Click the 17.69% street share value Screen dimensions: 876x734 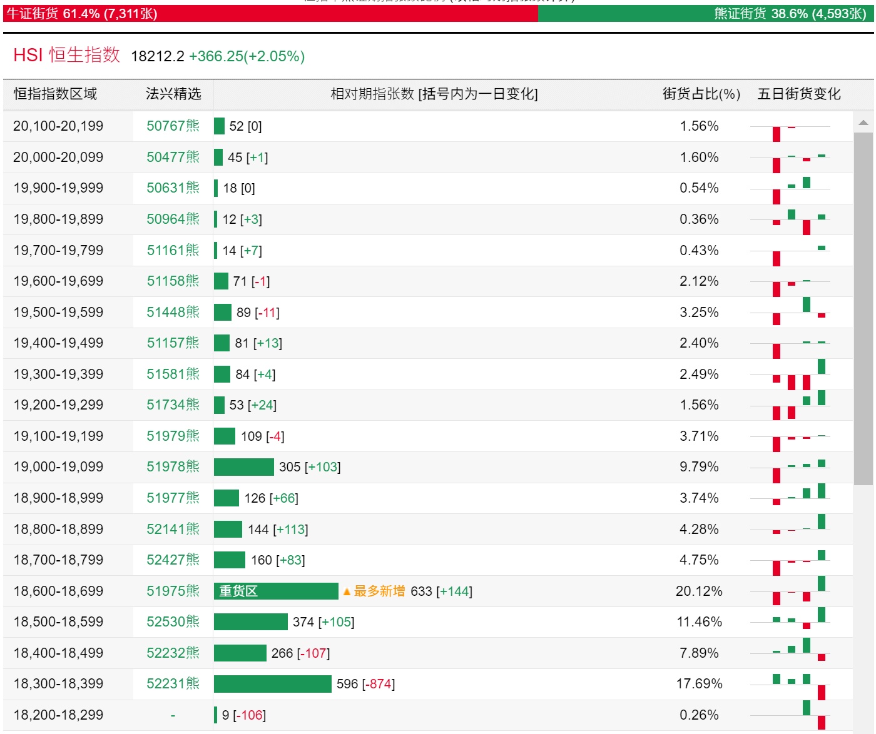(x=699, y=684)
